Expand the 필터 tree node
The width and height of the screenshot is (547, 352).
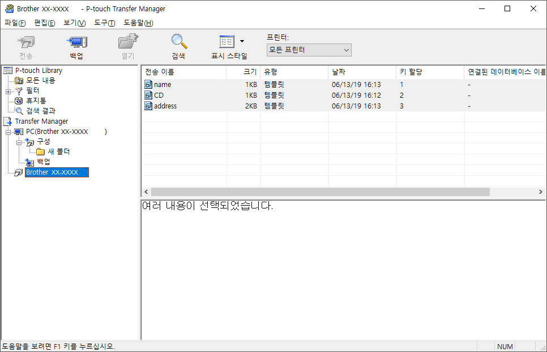(8, 92)
